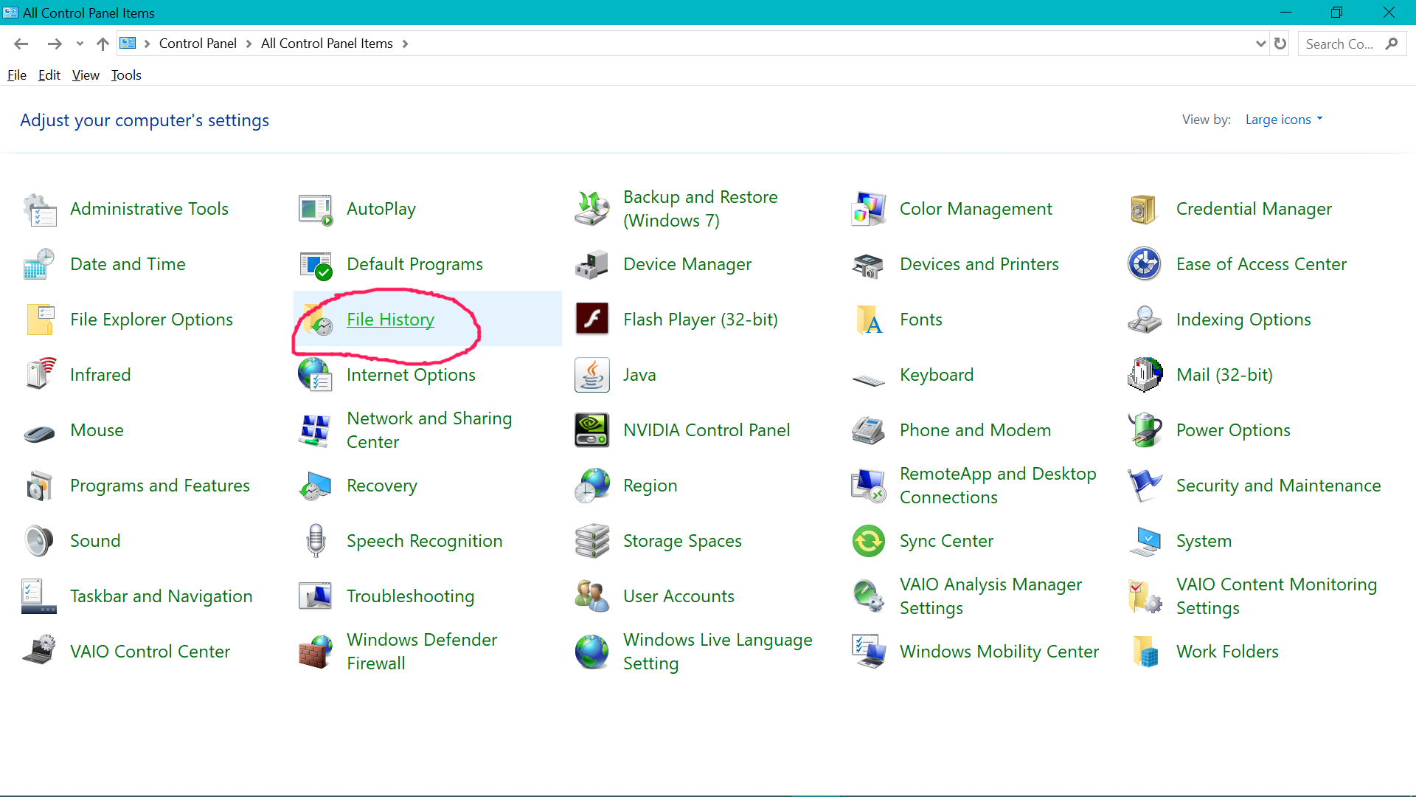Open the Flash Player icon
The image size is (1416, 797).
(x=592, y=320)
